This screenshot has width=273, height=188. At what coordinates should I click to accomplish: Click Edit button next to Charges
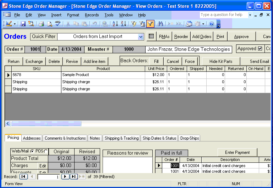[x=43, y=166]
